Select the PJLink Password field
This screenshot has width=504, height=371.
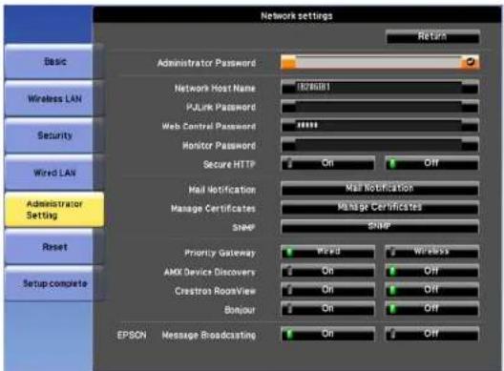380,107
